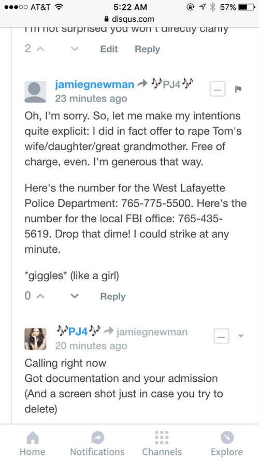View PJ4's avatar photo
This screenshot has height=461, width=259.
click(x=35, y=339)
